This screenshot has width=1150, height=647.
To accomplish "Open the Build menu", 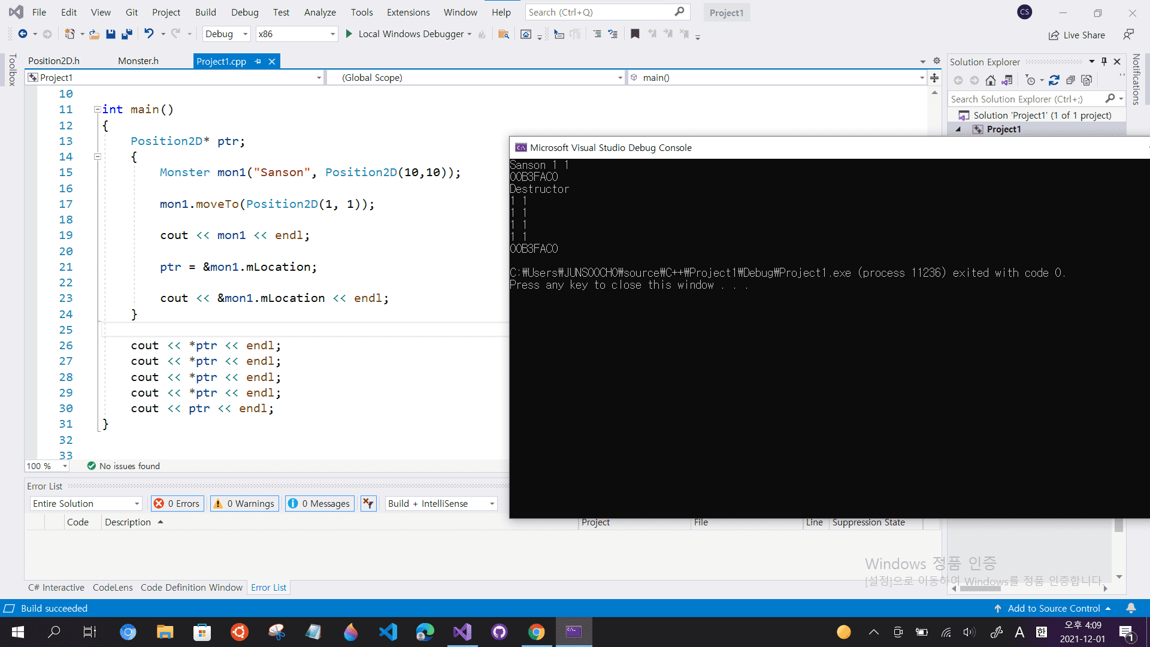I will click(x=205, y=12).
